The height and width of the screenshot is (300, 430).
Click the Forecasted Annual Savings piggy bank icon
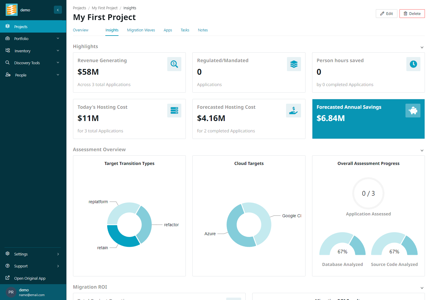click(413, 111)
